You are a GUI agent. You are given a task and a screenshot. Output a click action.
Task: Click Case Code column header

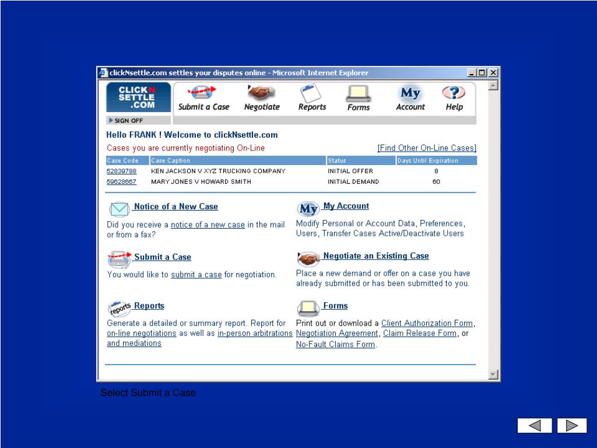pyautogui.click(x=127, y=160)
